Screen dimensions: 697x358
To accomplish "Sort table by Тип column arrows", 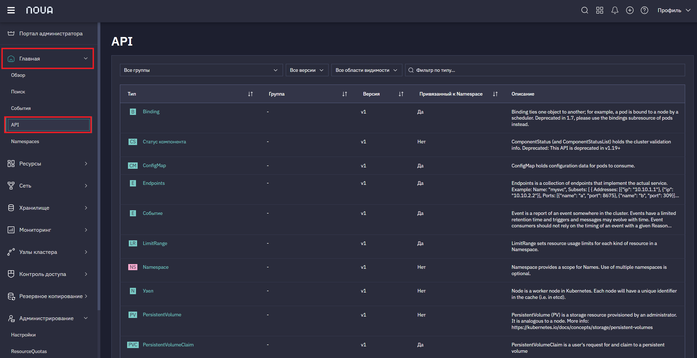I will click(x=250, y=94).
